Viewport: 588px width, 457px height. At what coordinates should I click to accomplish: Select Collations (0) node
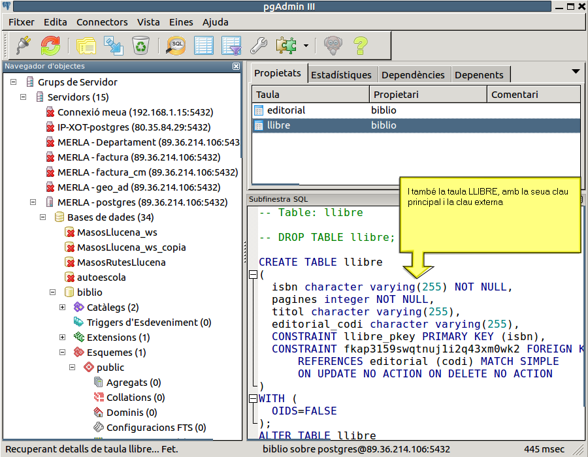pyautogui.click(x=136, y=398)
